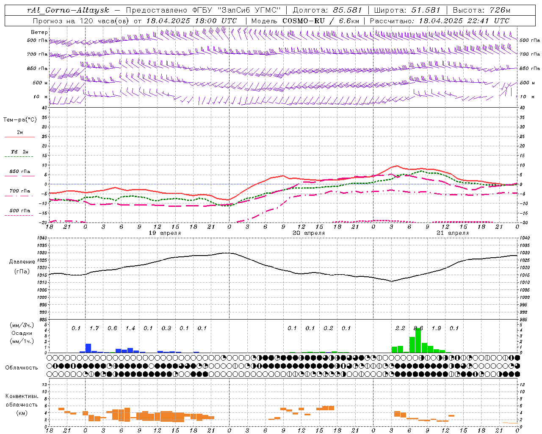The width and height of the screenshot is (542, 434).
Task: Click the '21 апреля' date label
Action: [453, 233]
